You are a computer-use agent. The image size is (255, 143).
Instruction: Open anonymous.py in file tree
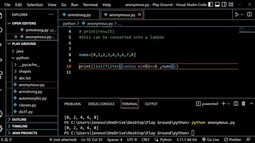[32, 85]
